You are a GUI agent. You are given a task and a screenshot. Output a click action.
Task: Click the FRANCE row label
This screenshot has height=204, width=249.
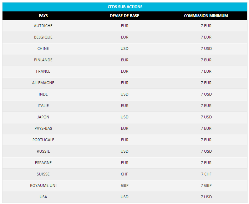click(x=43, y=71)
